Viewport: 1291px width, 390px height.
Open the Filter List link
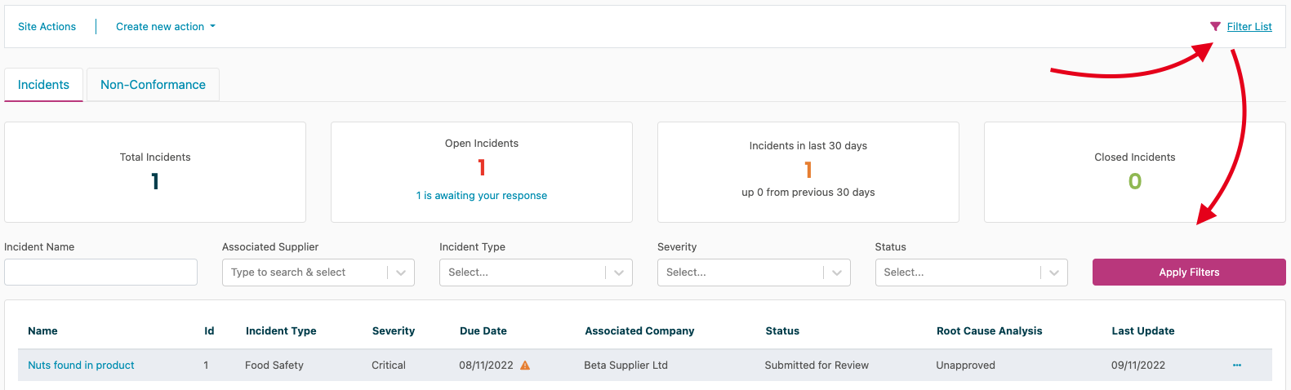1249,27
